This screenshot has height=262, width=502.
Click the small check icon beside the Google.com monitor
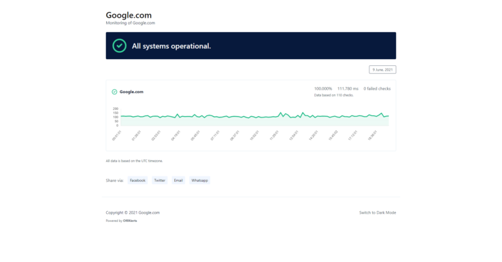(x=114, y=92)
